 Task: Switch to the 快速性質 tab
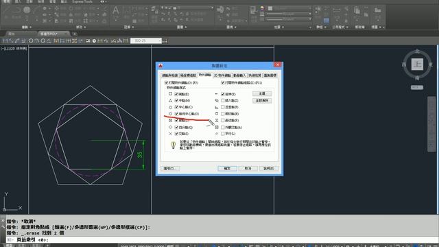coord(254,75)
